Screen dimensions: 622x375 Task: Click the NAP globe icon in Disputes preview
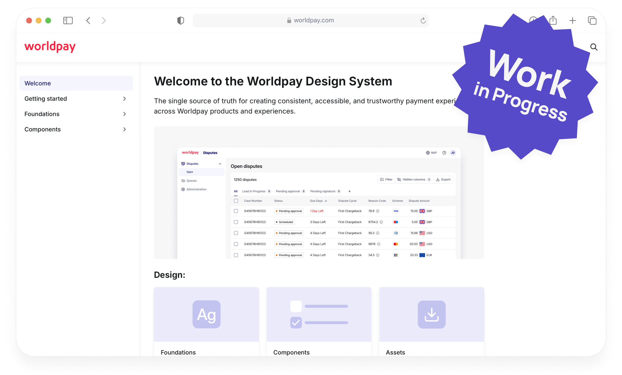pyautogui.click(x=428, y=153)
